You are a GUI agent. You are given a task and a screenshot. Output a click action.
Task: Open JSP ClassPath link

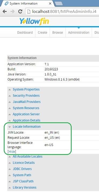point(23,181)
